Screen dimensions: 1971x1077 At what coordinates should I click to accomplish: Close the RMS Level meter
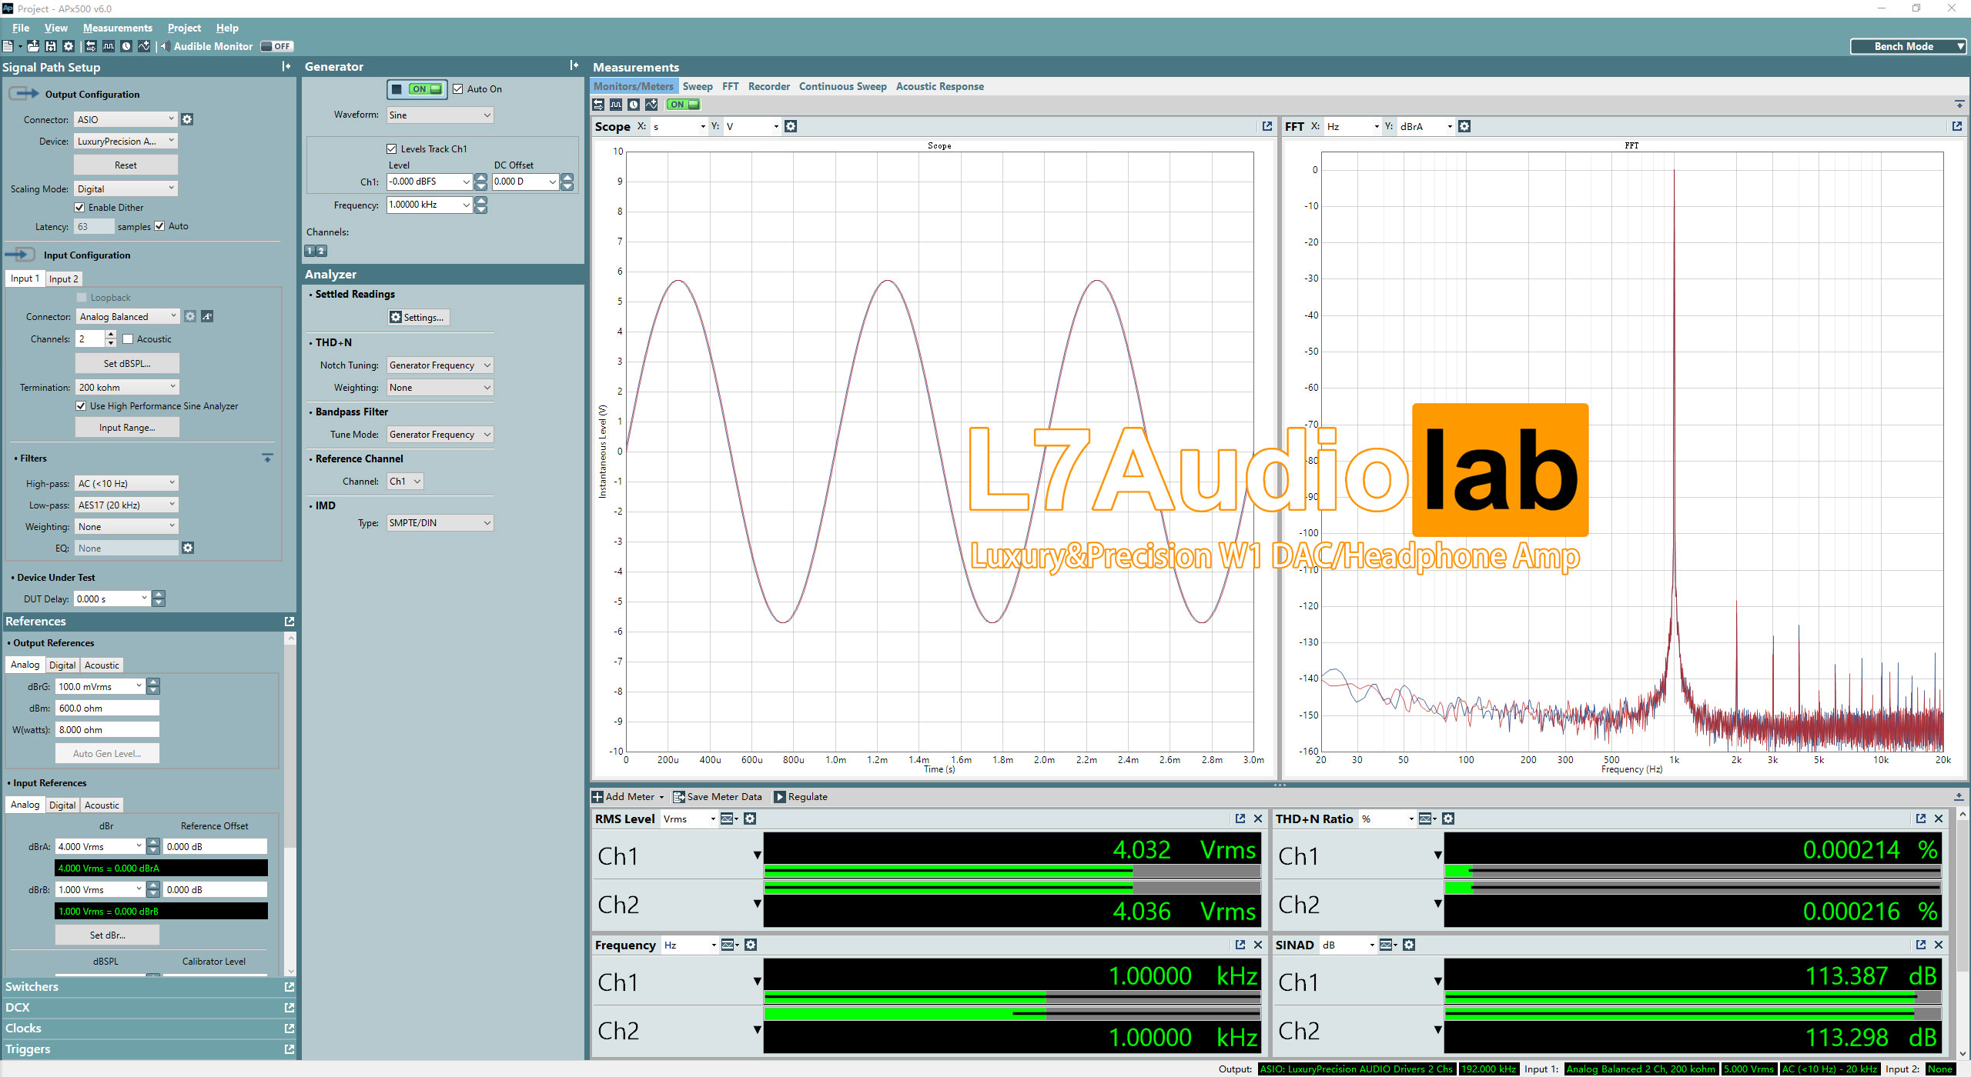1258,819
